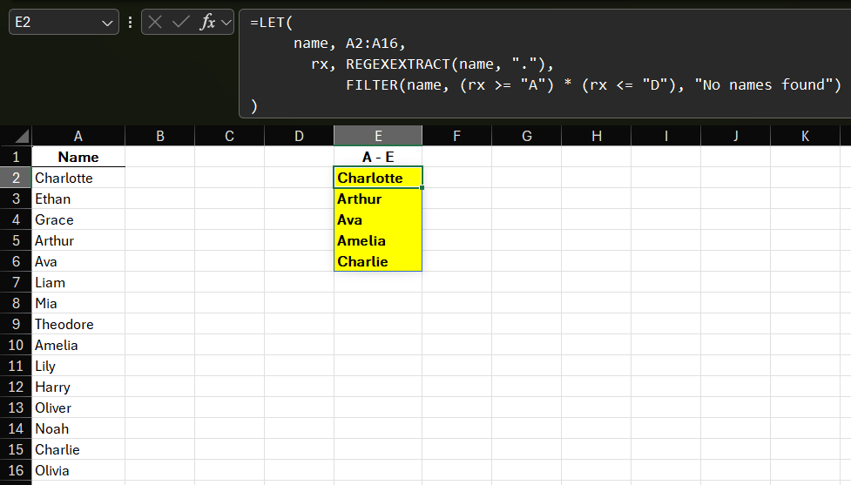Screen dimensions: 851x485
Task: Click inside the formula bar text
Action: (x=545, y=64)
